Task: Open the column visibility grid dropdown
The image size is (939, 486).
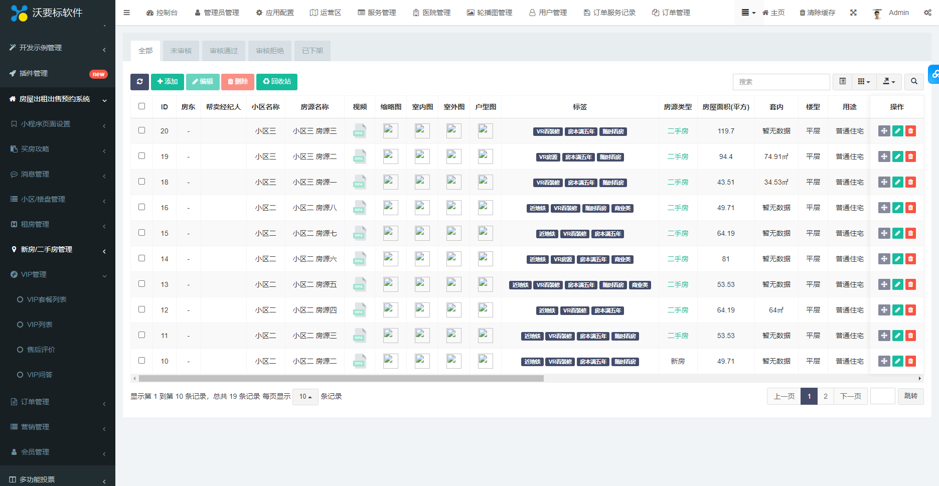Action: coord(863,82)
